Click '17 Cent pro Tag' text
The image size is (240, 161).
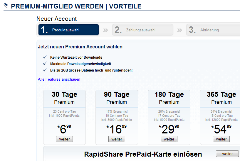tap(169, 116)
